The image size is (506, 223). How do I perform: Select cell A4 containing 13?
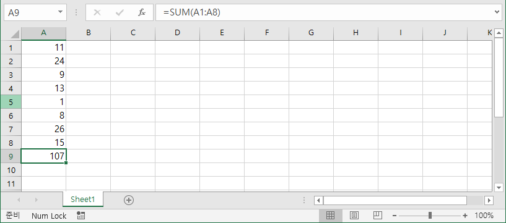[44, 88]
